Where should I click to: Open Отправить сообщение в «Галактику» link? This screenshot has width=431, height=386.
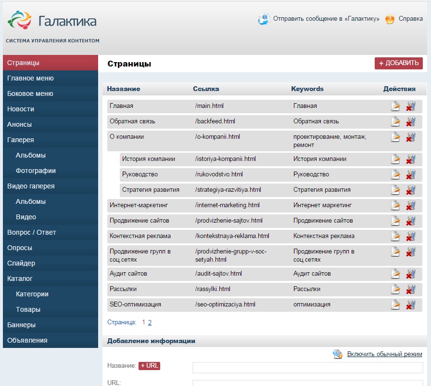point(326,19)
